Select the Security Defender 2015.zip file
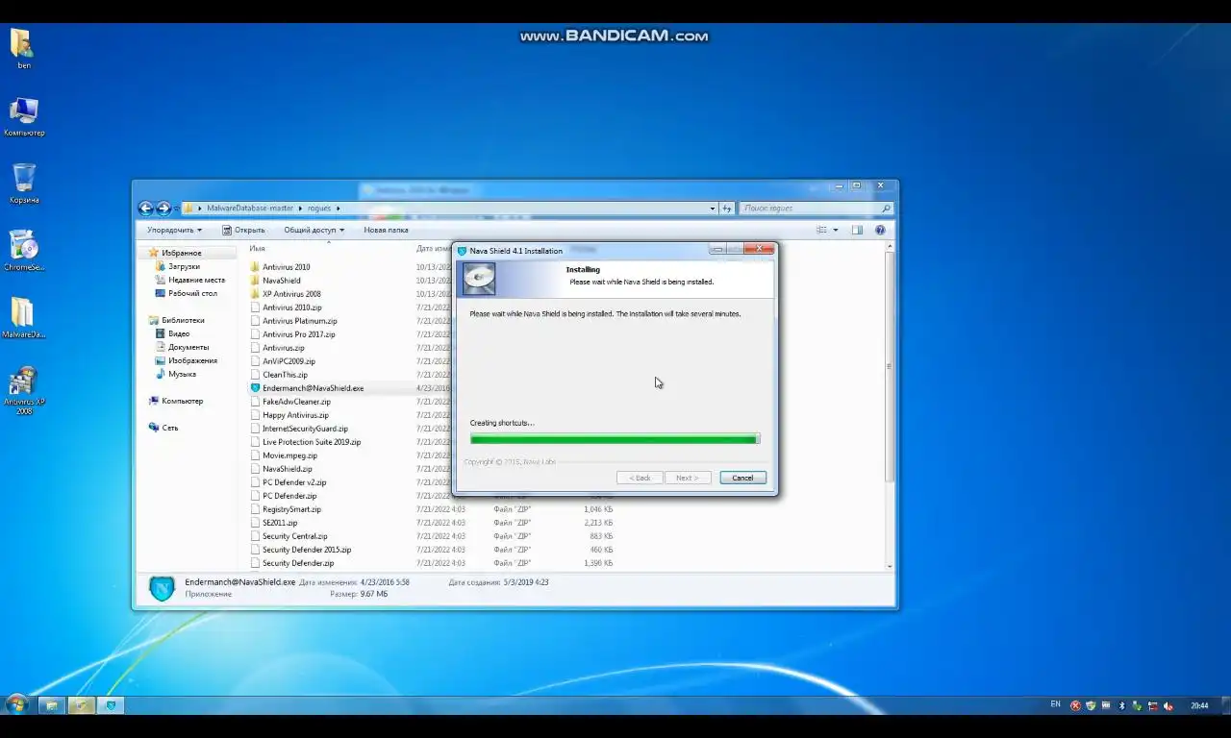Screen dimensions: 1231x738 tap(307, 550)
